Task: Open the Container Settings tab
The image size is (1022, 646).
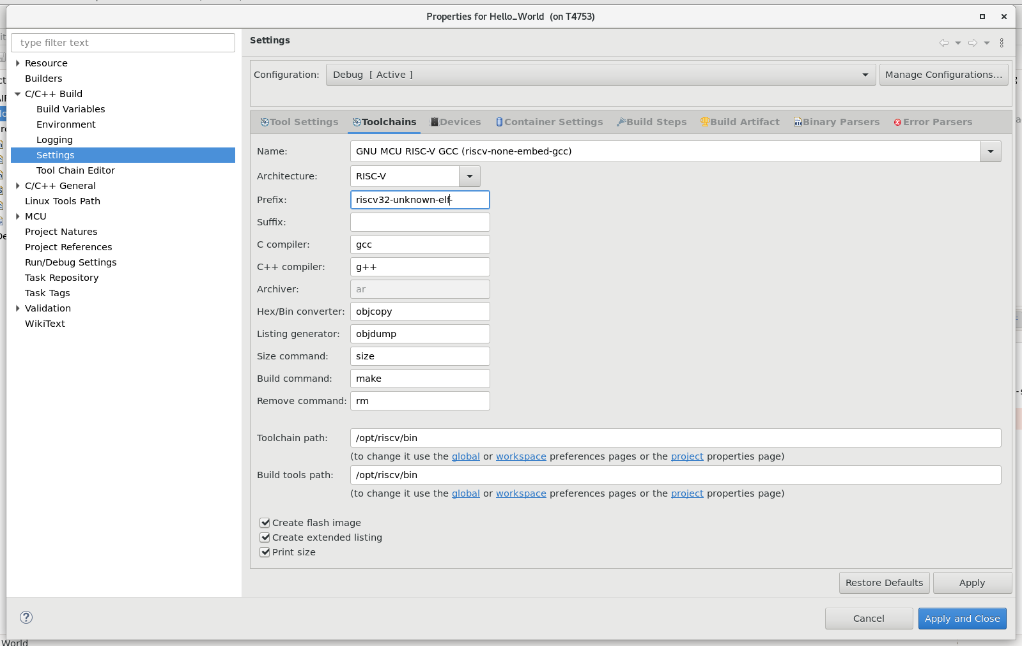Action: pos(549,122)
